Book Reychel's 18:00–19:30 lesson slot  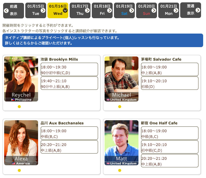pos(69,69)
